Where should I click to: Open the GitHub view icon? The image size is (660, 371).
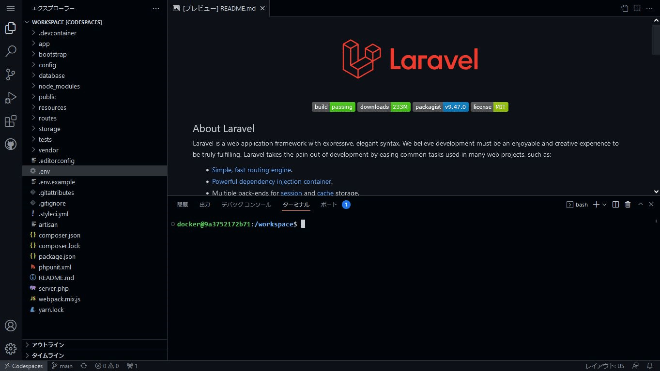coord(11,144)
